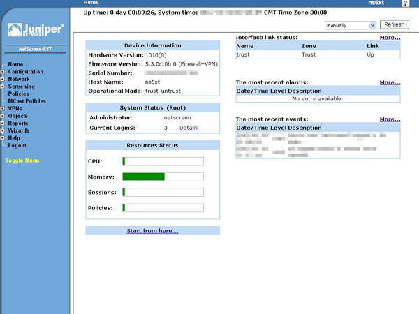Screen dimensions: 419x314
Task: Click the Toggle Menu link
Action: click(x=22, y=160)
